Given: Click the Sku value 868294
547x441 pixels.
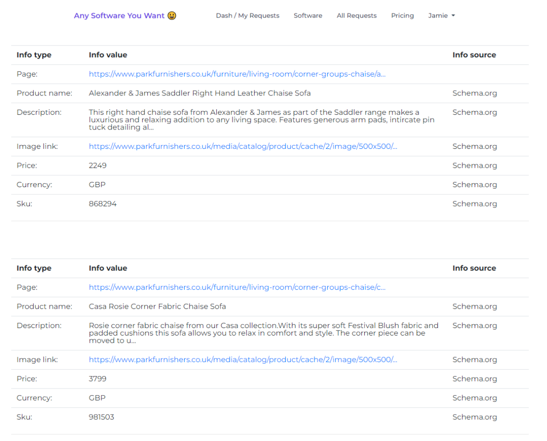Looking at the screenshot, I should (103, 204).
